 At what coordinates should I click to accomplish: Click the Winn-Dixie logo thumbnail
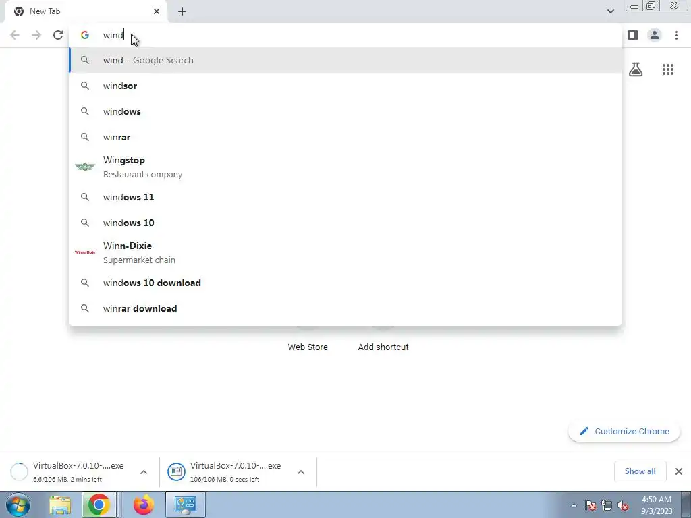coord(84,252)
